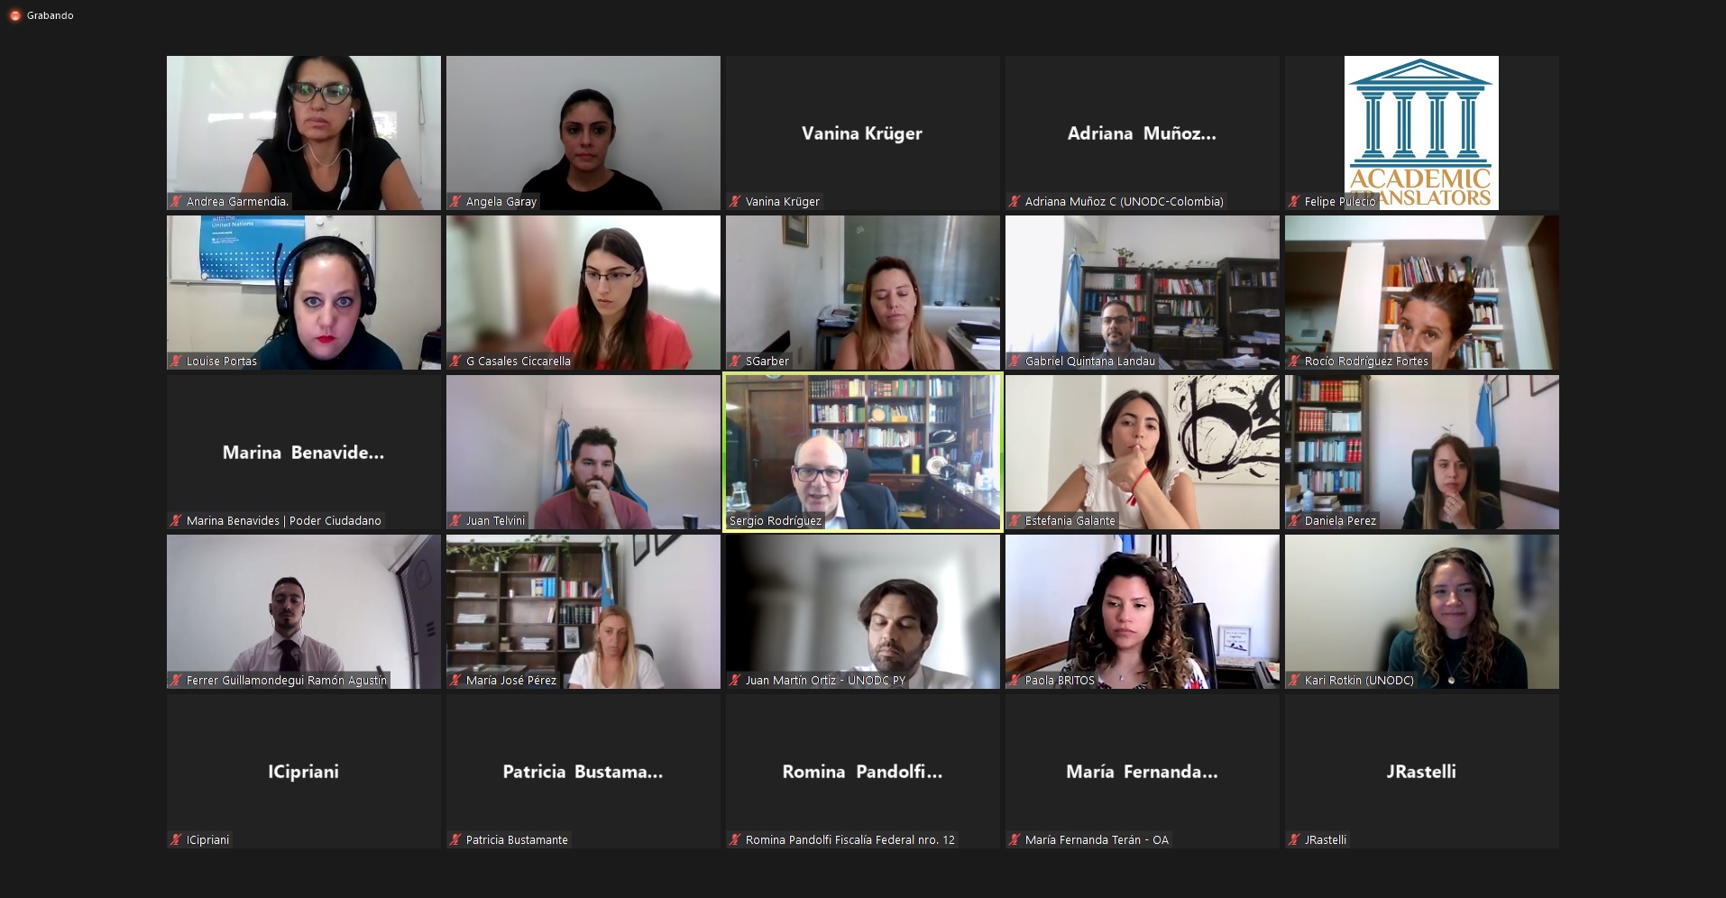Click the Rocío Rodriguez Fortes name label

(x=1366, y=362)
